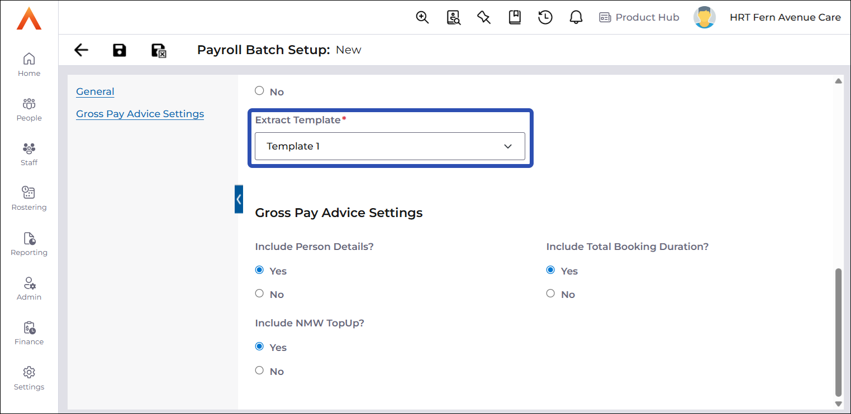Select No for Include Person Details
This screenshot has height=414, width=851.
point(259,293)
